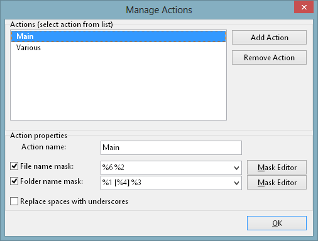This screenshot has height=241, width=318.
Task: Select the Main action in list
Action: (118, 36)
